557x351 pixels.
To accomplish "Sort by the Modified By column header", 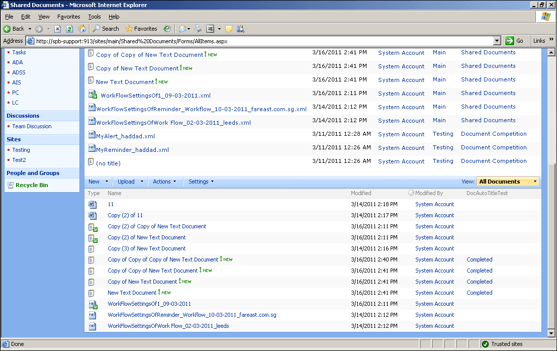I will 429,193.
